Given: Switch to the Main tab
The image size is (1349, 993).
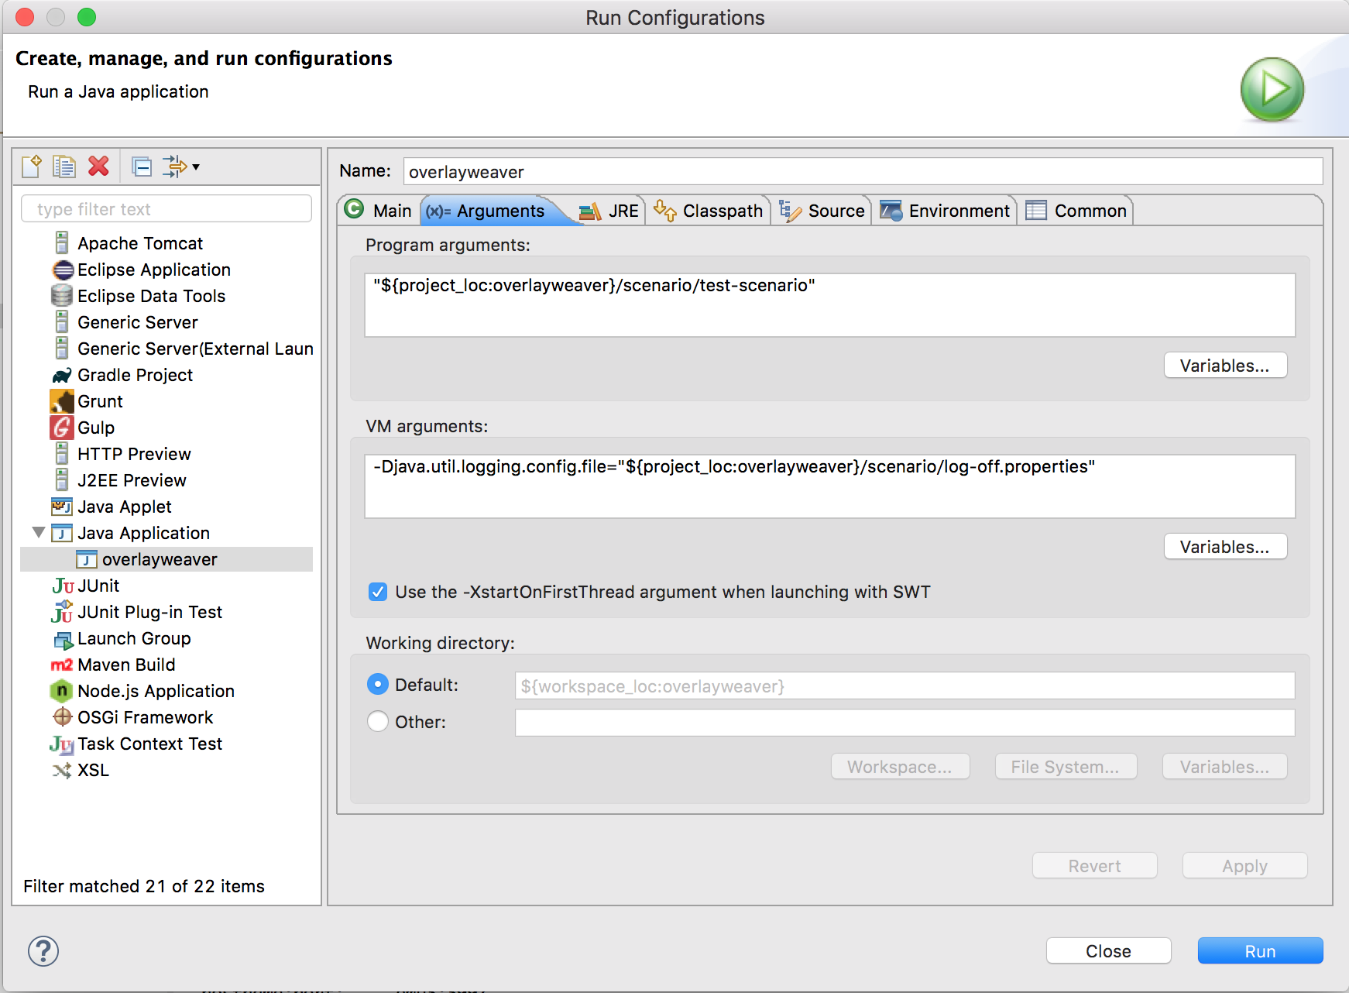Looking at the screenshot, I should pos(379,211).
